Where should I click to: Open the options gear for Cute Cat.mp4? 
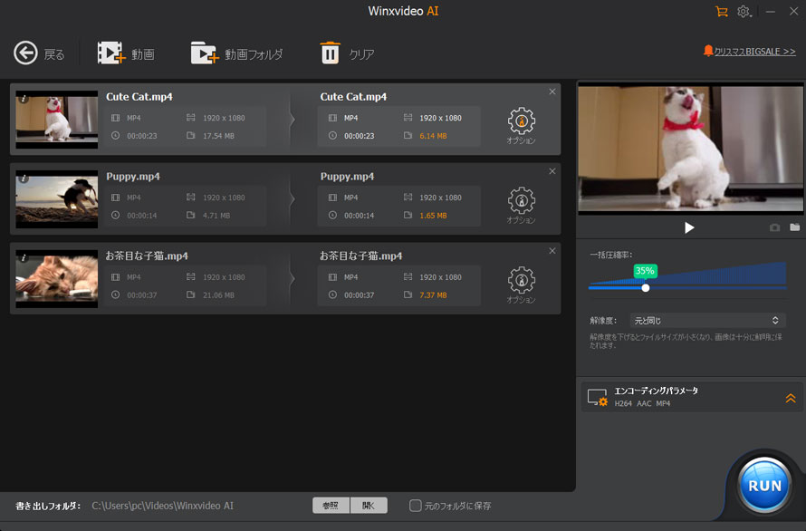coord(522,121)
